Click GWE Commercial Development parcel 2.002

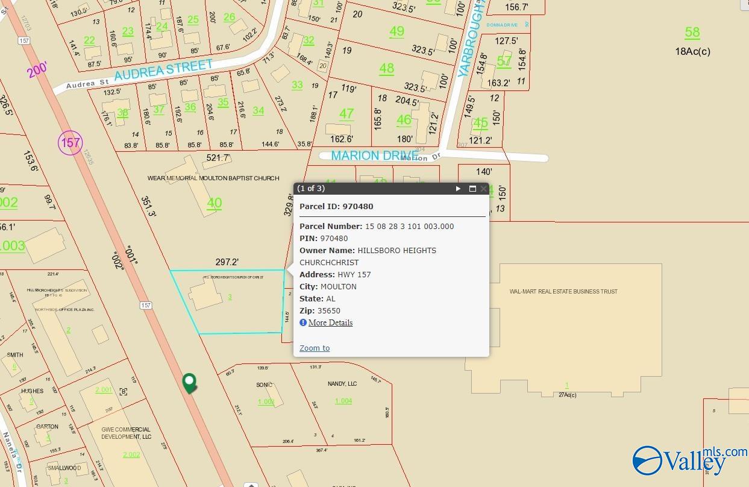[131, 454]
